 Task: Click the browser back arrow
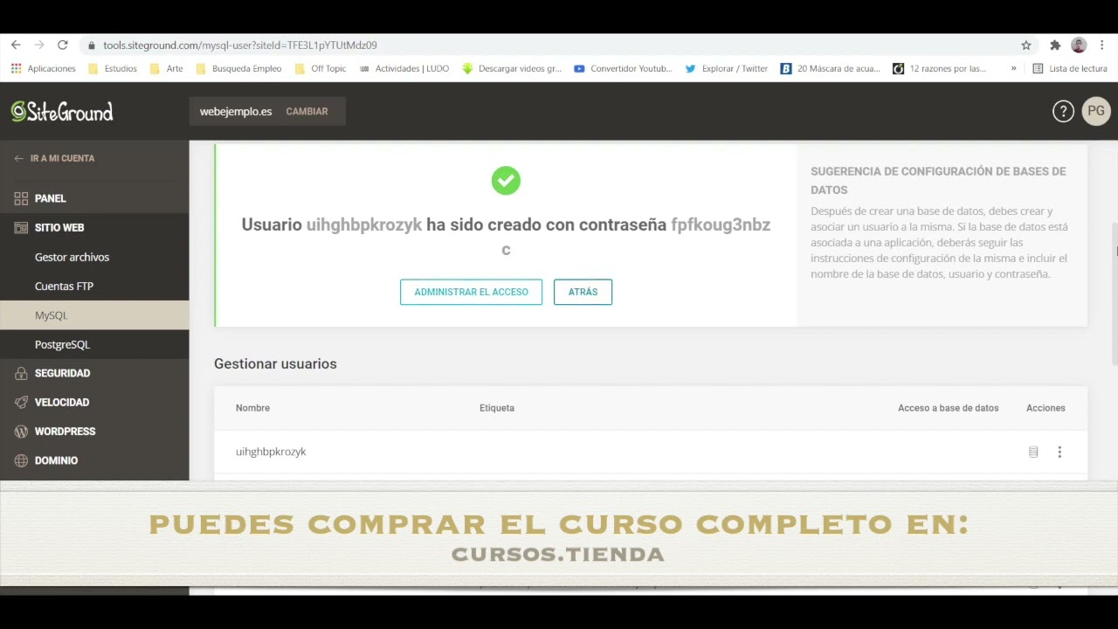pos(16,45)
